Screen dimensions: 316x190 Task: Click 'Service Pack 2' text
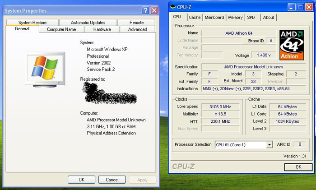pyautogui.click(x=101, y=70)
